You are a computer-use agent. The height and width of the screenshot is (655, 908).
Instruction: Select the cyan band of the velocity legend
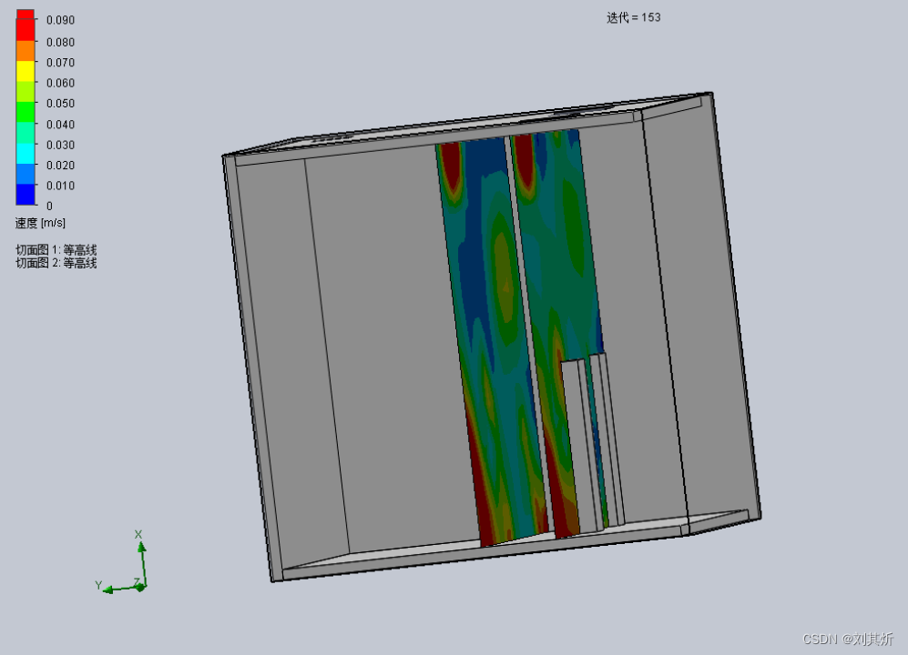[x=26, y=154]
